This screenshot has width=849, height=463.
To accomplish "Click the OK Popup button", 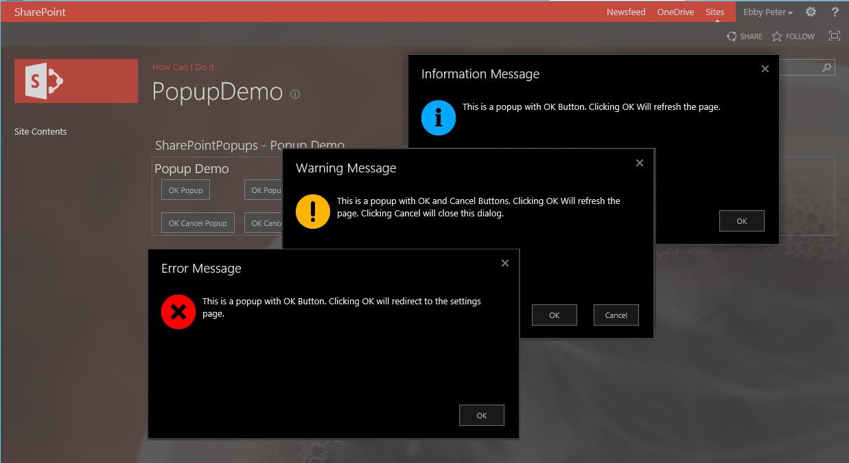I will 185,190.
